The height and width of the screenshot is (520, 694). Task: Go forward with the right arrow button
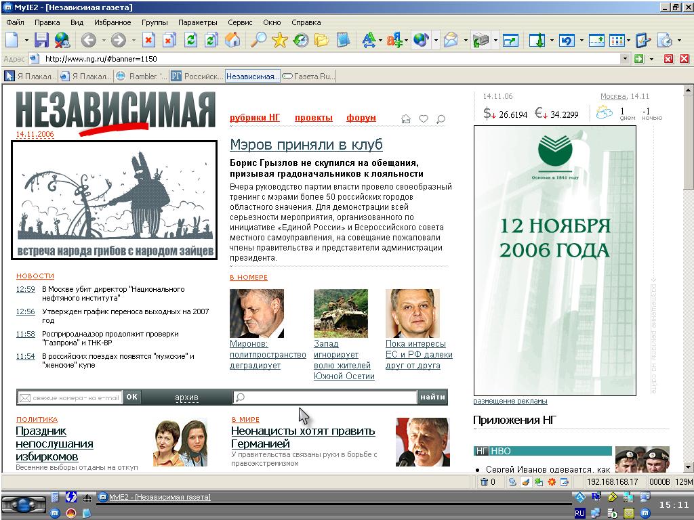pyautogui.click(x=118, y=40)
